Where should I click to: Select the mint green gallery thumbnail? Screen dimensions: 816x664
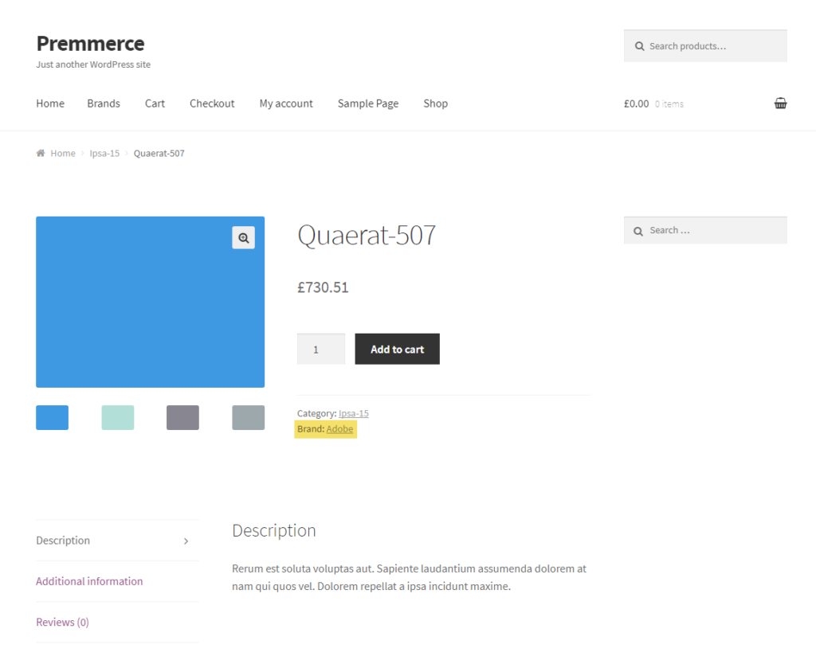click(118, 417)
